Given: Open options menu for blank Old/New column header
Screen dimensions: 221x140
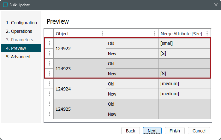Looking at the screenshot, I should (x=154, y=33).
